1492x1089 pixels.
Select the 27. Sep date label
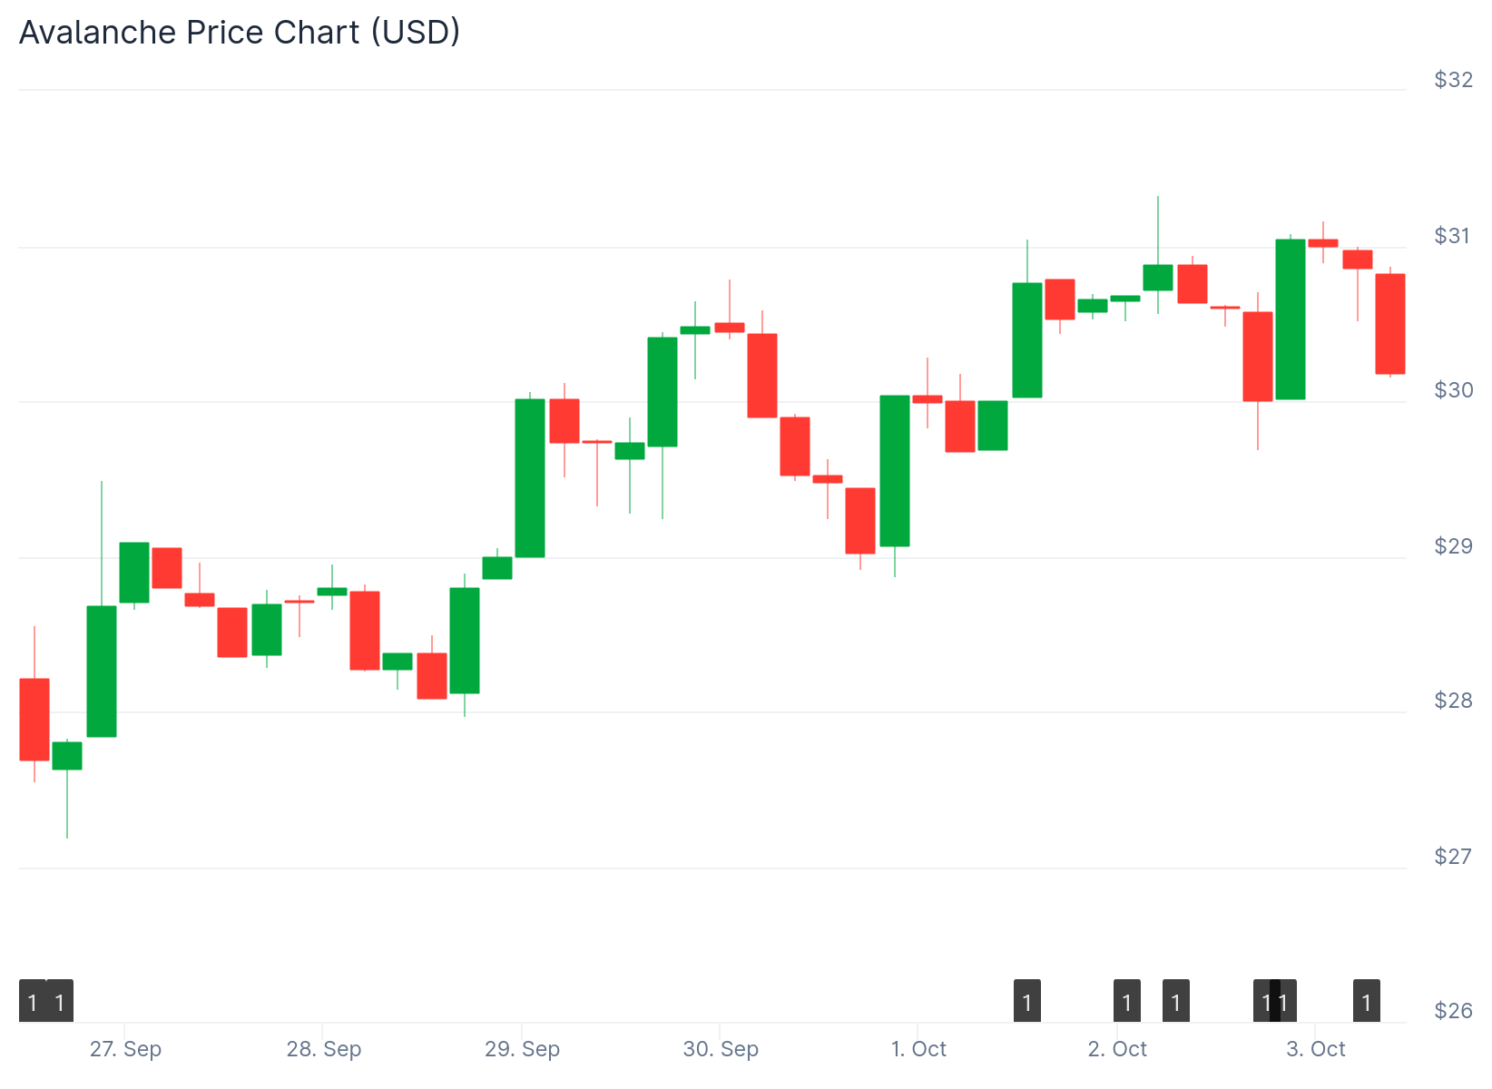pos(125,1049)
